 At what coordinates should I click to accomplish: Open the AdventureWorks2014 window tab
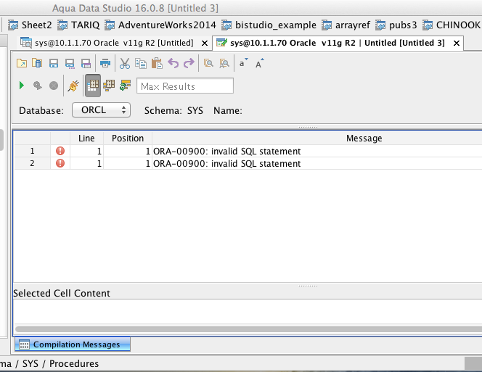(x=160, y=25)
